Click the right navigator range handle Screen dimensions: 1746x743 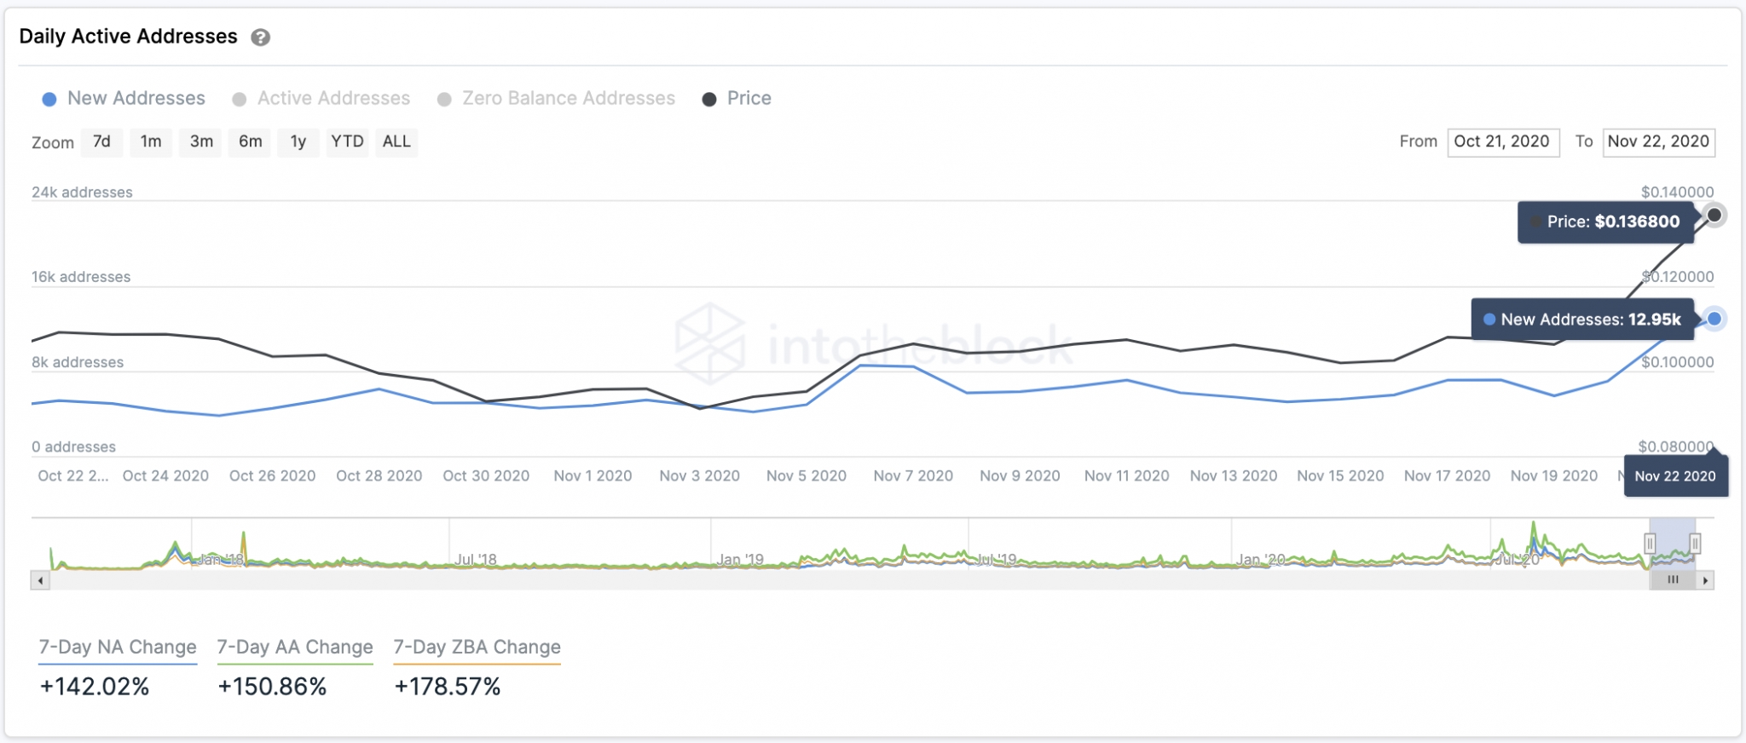(1695, 544)
